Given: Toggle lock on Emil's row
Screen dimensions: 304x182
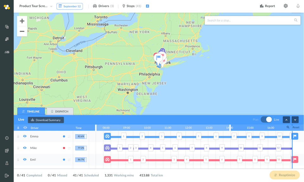Looking at the screenshot, I should pos(18,160).
